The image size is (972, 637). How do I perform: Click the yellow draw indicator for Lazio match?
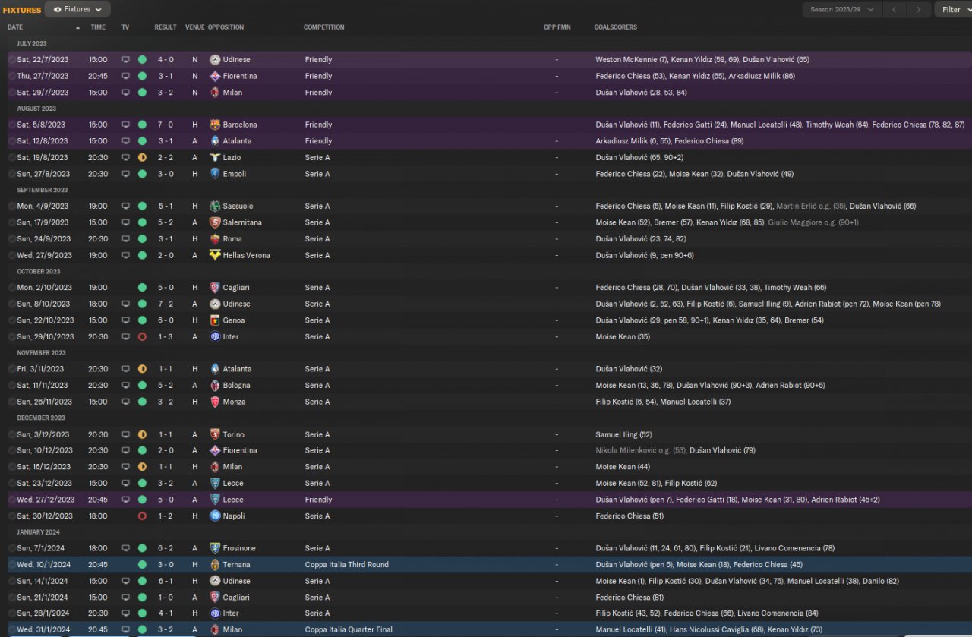[142, 158]
